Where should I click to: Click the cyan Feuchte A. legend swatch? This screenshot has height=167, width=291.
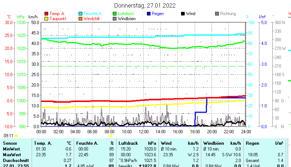(x=80, y=14)
